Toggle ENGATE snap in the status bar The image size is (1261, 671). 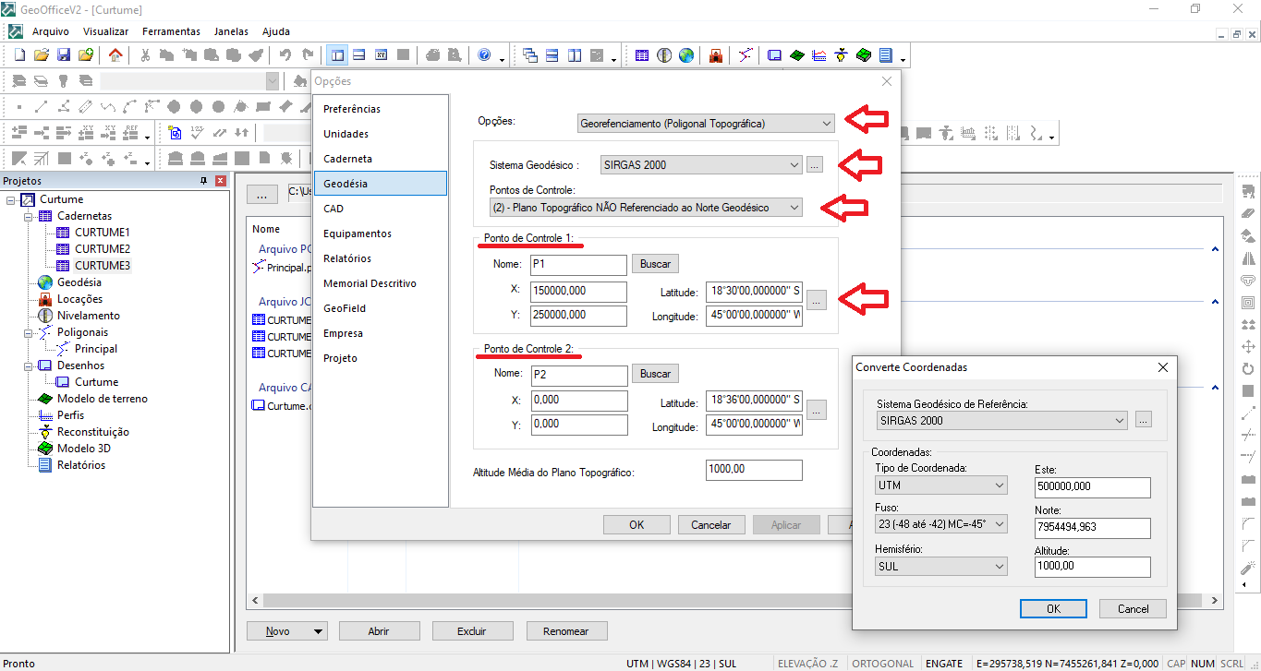943,663
